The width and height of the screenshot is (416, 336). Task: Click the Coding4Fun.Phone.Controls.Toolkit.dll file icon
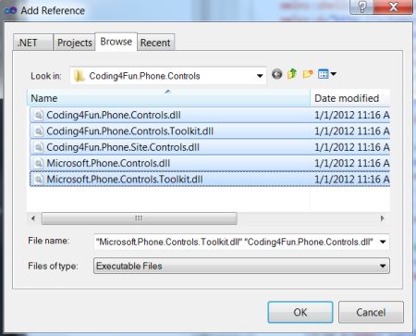38,131
